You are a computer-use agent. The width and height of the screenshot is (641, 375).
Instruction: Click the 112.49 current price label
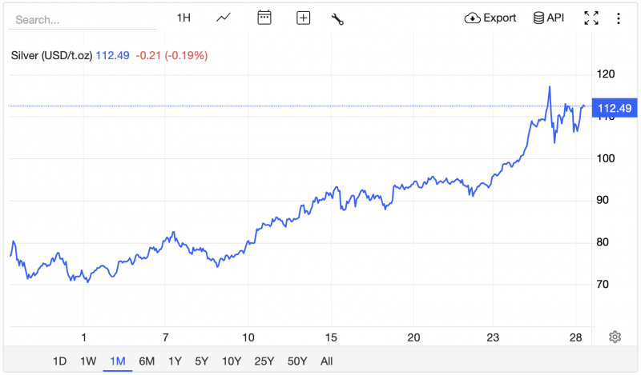coord(615,109)
